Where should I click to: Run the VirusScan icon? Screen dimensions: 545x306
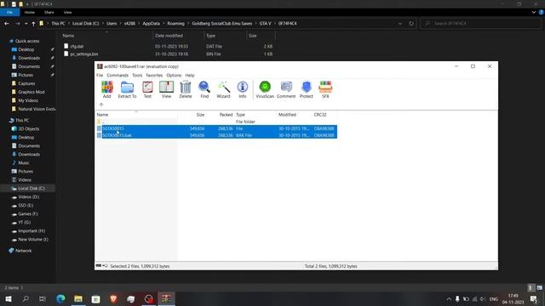click(x=265, y=89)
